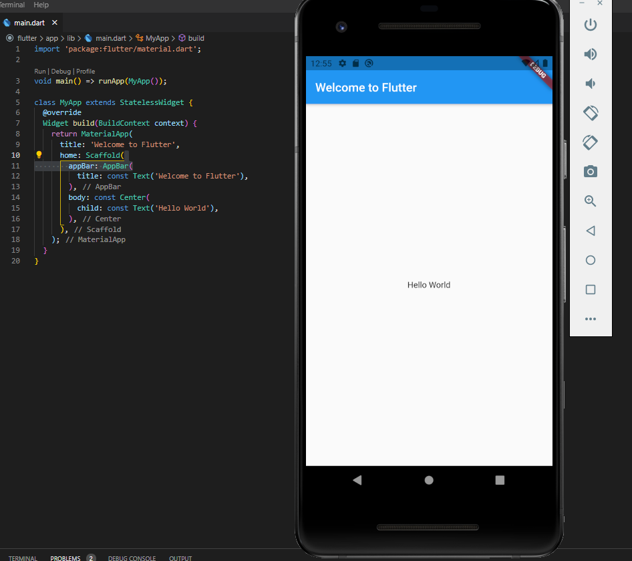
Task: Click Scaffold on line 10
Action: point(102,155)
